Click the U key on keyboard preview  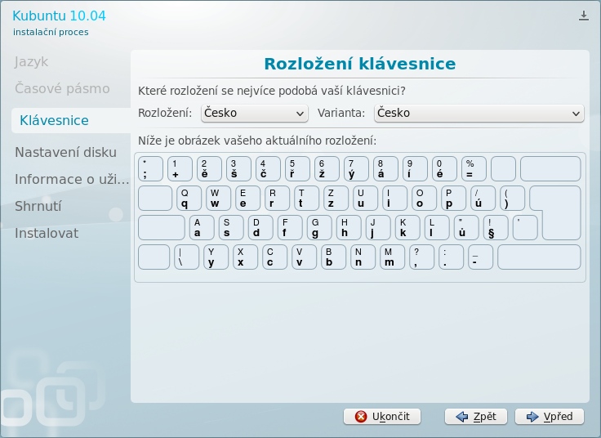[365, 199]
